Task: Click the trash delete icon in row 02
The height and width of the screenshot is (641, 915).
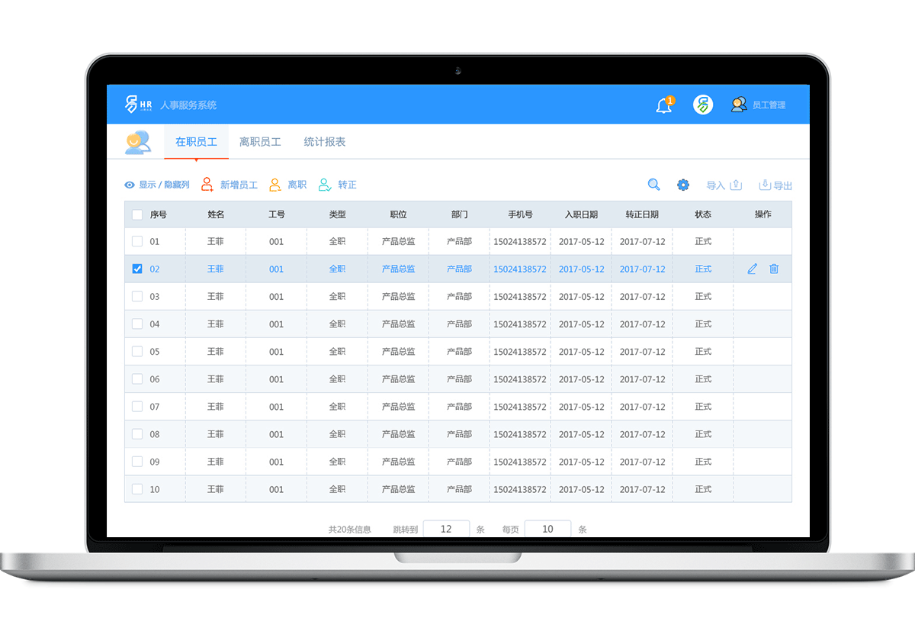Action: tap(774, 269)
